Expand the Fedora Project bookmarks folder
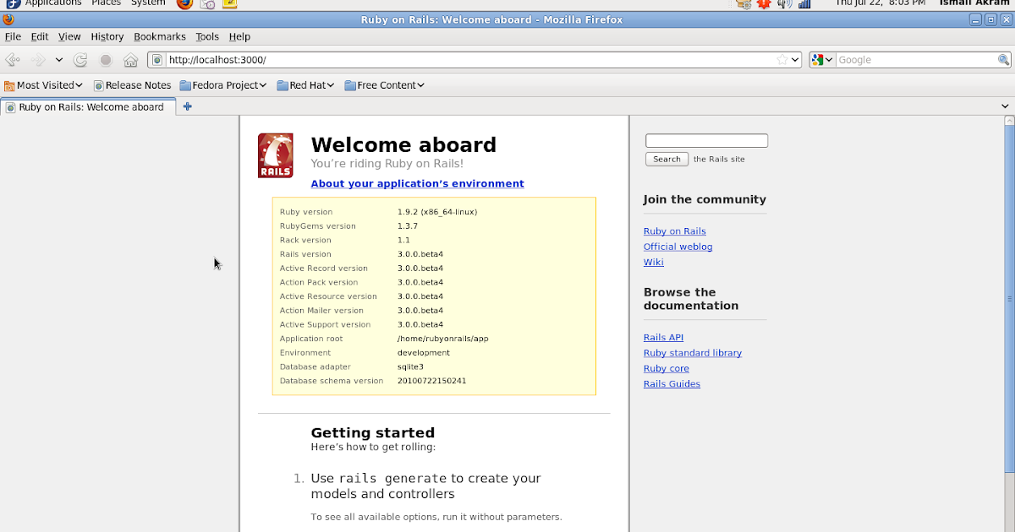Viewport: 1015px width, 532px height. 223,85
